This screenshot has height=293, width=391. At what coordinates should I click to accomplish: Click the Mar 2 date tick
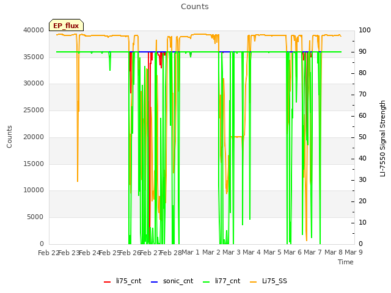(x=211, y=252)
